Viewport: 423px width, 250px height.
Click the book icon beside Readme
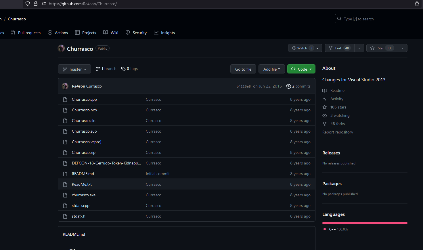click(x=325, y=91)
